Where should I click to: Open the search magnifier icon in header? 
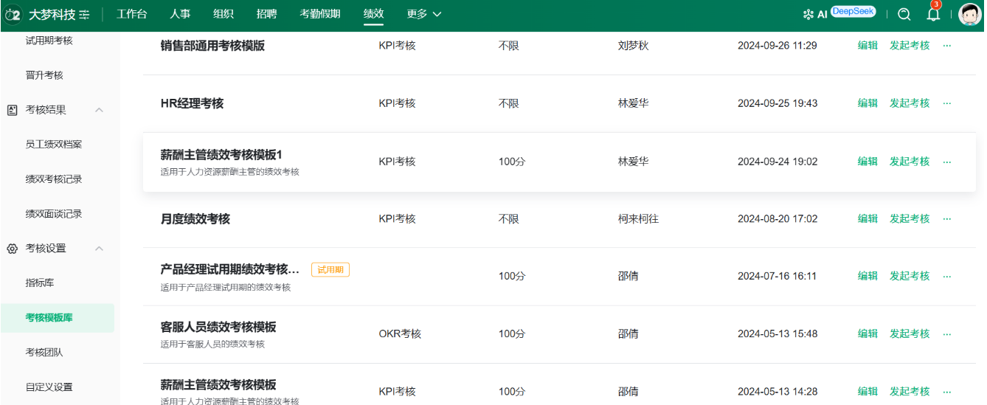tap(904, 14)
